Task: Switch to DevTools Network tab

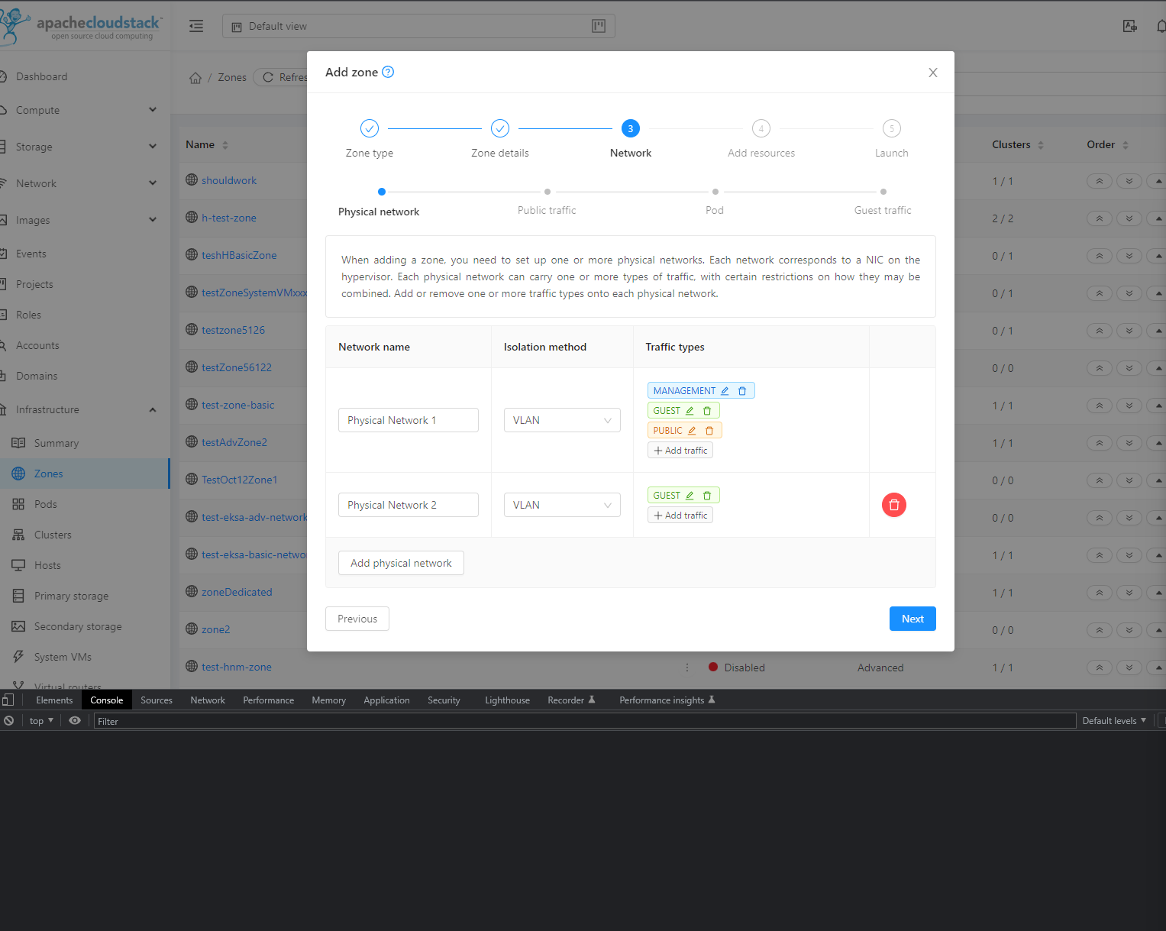Action: coord(208,700)
